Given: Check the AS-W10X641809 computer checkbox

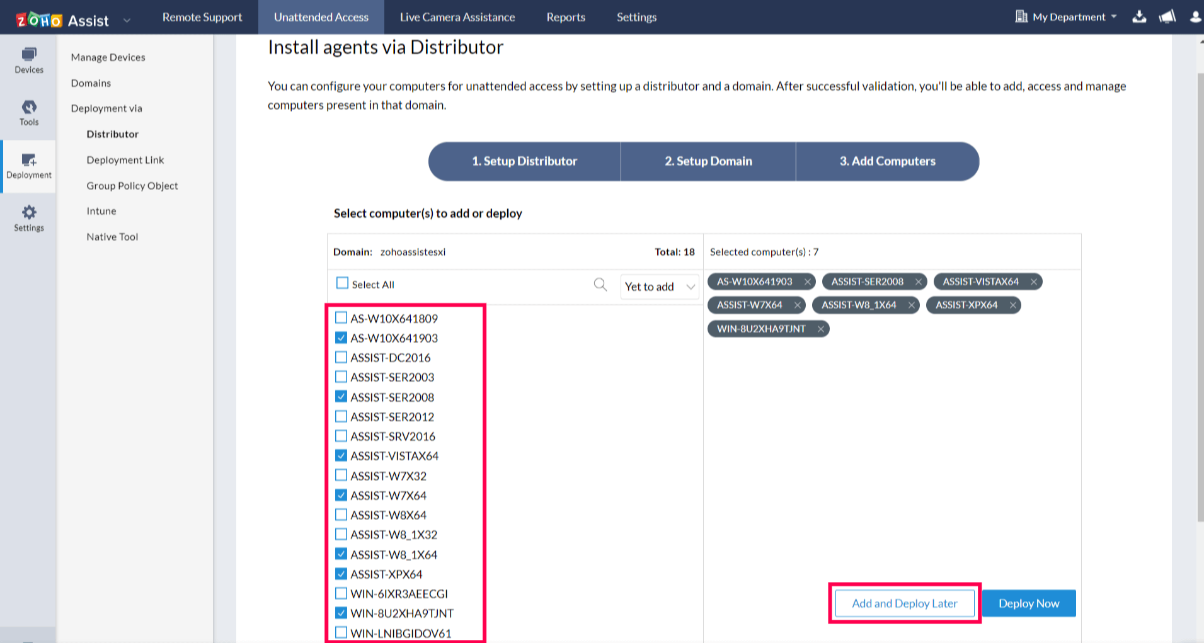Looking at the screenshot, I should tap(341, 317).
